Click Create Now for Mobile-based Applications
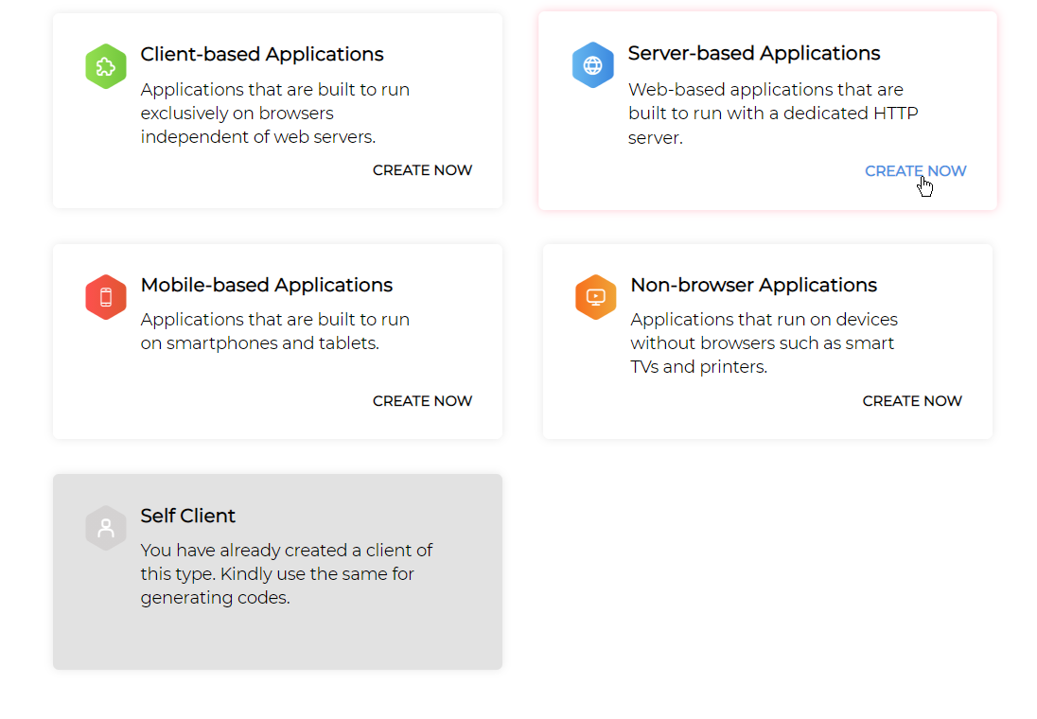This screenshot has height=719, width=1037. (422, 401)
